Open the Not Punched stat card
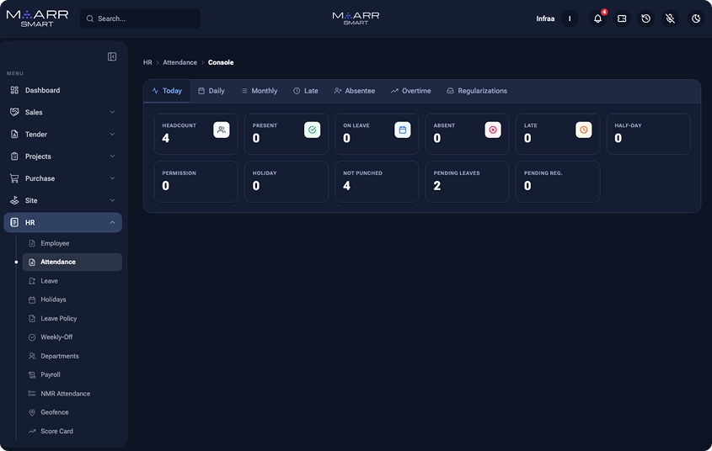 point(377,181)
